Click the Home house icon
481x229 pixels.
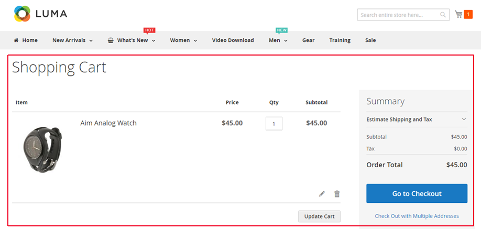click(16, 40)
